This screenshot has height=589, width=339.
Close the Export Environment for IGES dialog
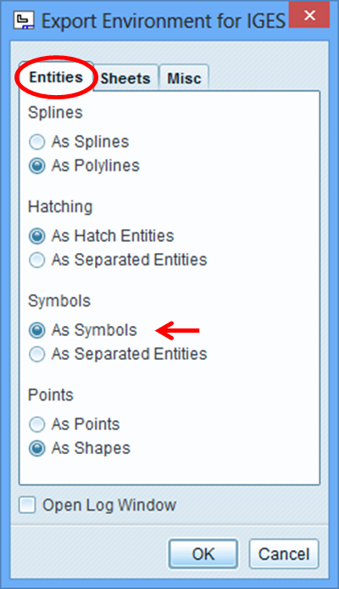pos(309,15)
